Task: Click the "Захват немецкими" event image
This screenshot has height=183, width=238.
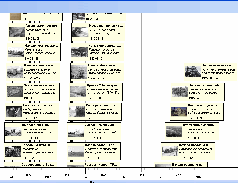Action: [x=76, y=131]
